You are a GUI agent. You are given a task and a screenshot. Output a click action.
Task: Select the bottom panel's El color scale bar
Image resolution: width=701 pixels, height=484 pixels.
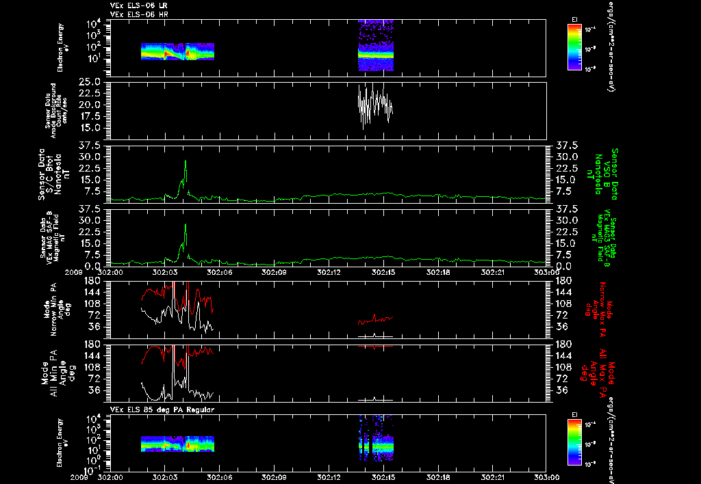574,443
